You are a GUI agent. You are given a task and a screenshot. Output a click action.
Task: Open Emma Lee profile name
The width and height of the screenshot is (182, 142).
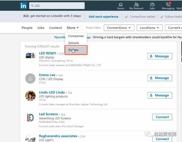pyautogui.click(x=47, y=75)
